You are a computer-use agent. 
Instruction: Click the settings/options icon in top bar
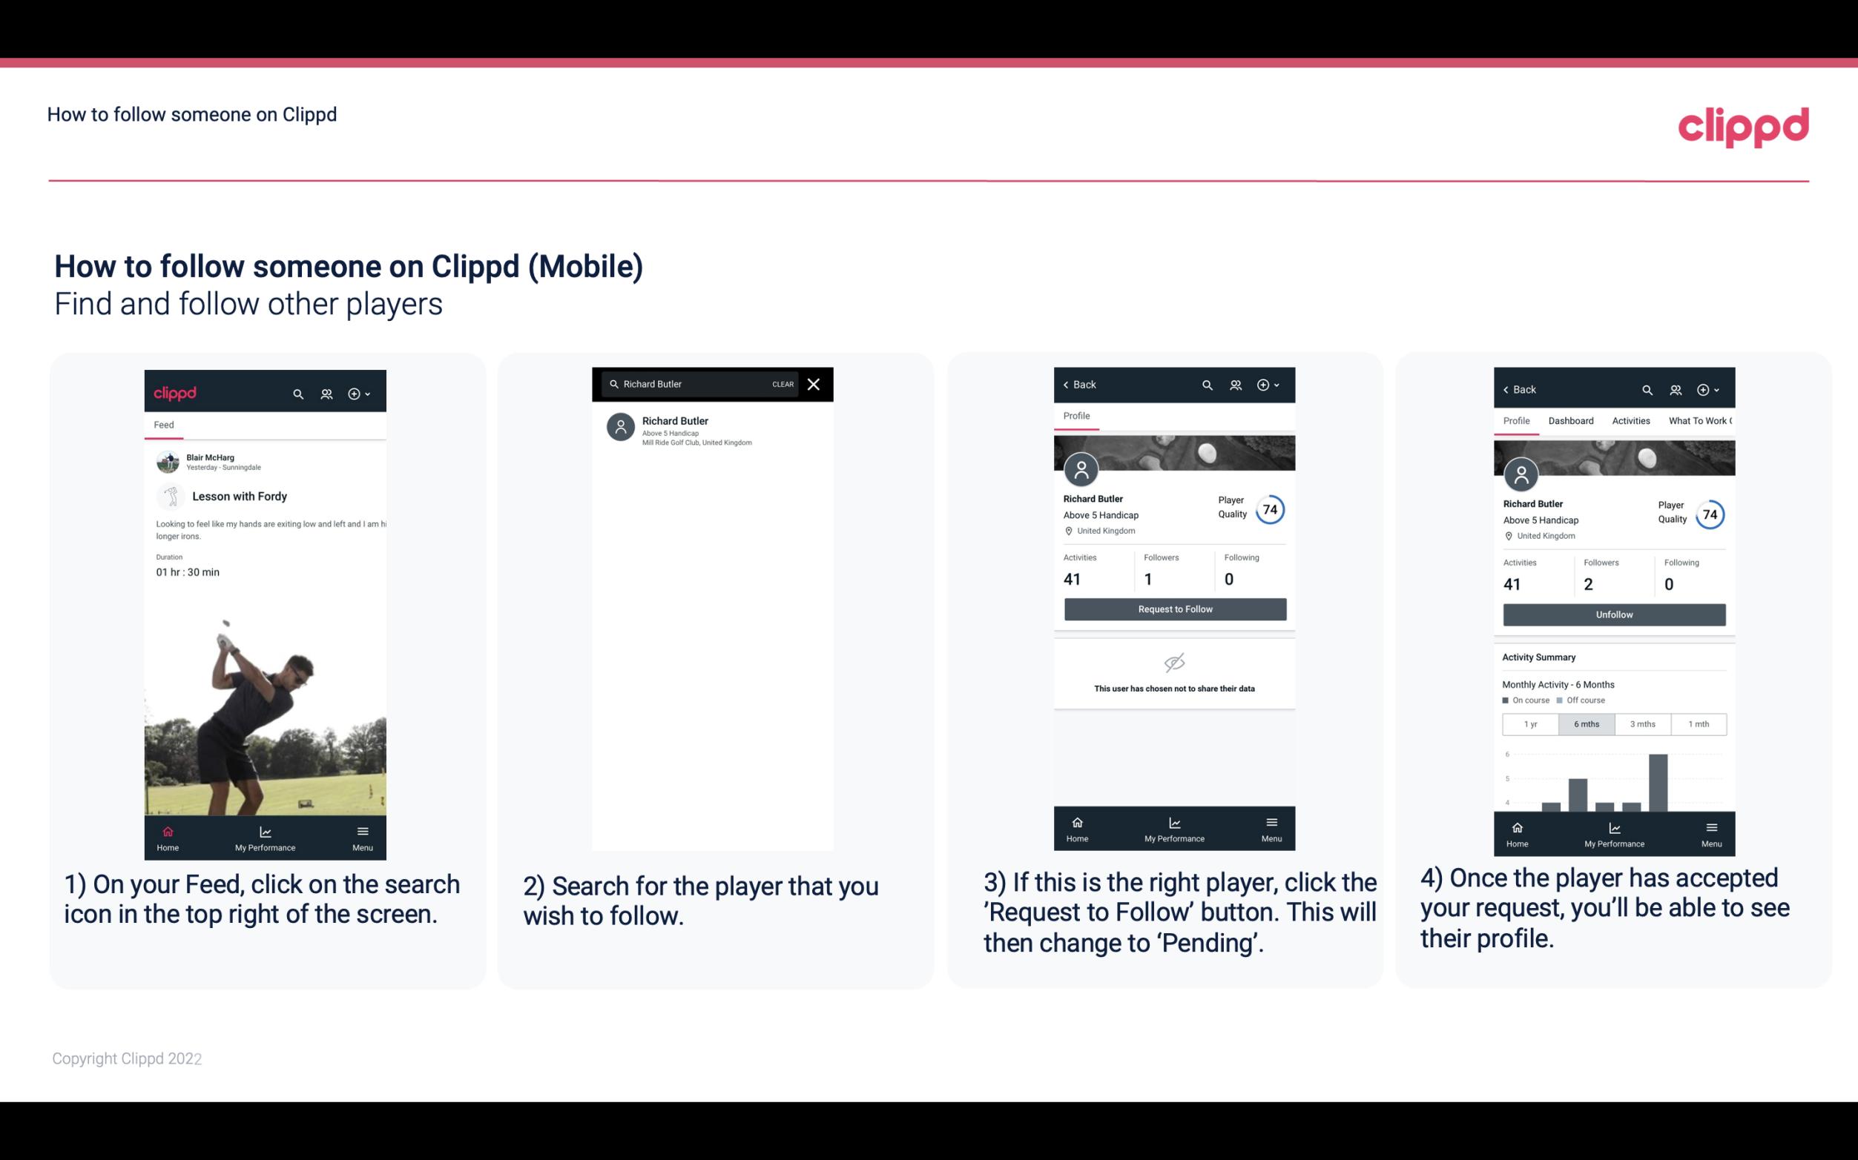(355, 391)
